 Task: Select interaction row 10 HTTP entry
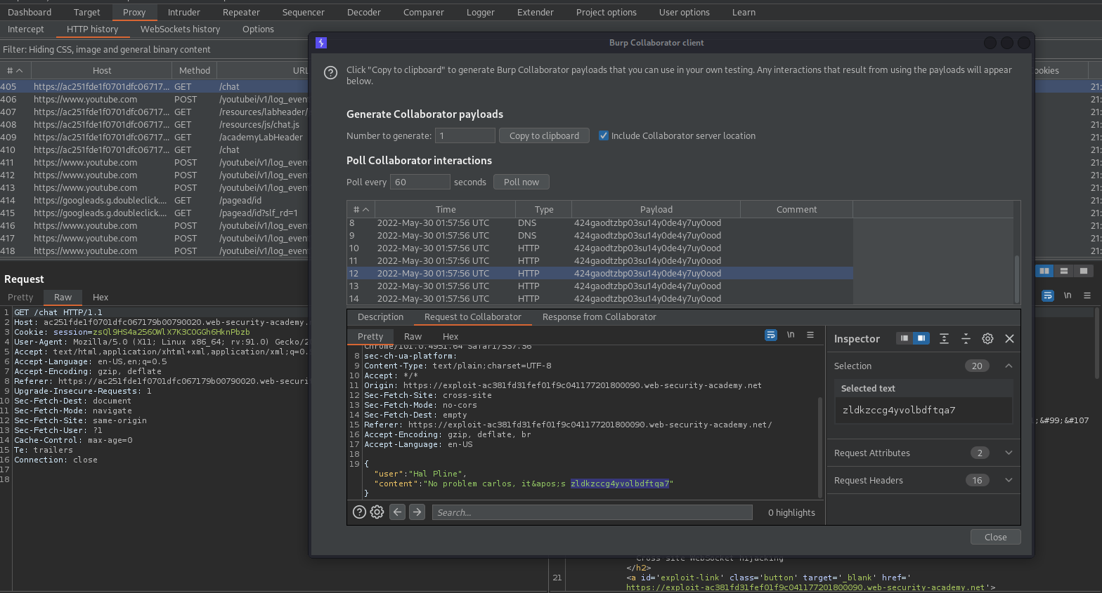coord(599,248)
